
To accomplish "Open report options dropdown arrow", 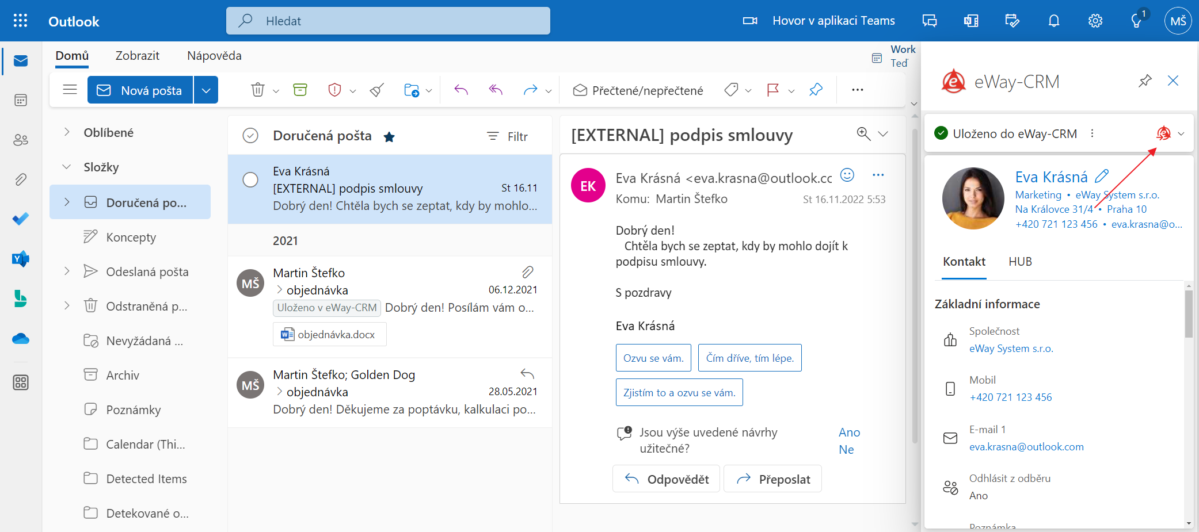I will [x=353, y=91].
